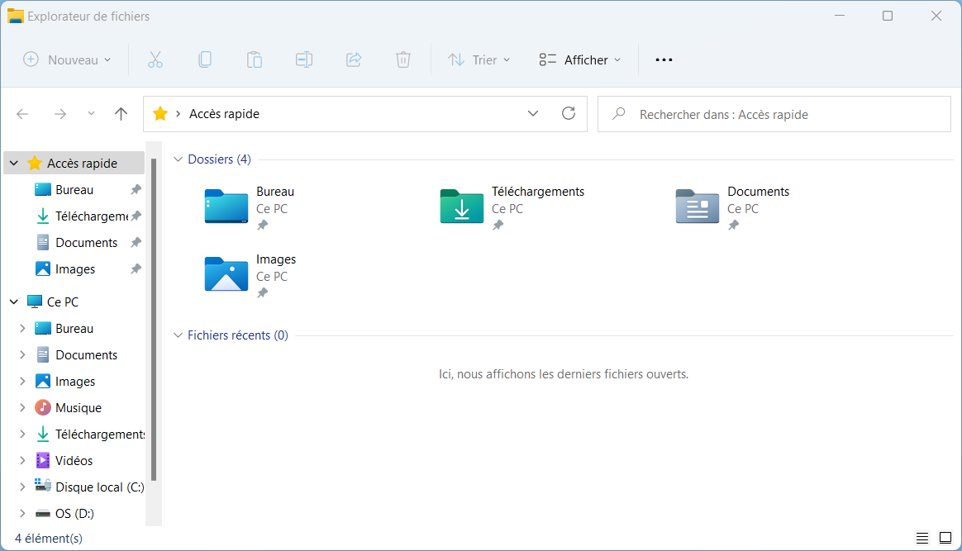The image size is (962, 551).
Task: Click the Cut scissors icon
Action: point(155,59)
